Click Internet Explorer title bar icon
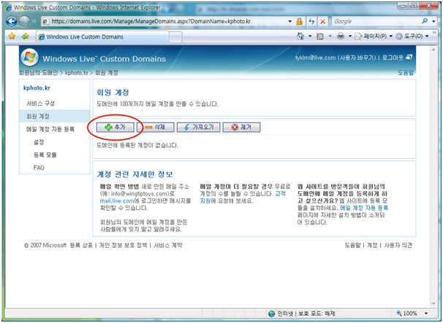This screenshot has width=443, height=323. point(9,7)
